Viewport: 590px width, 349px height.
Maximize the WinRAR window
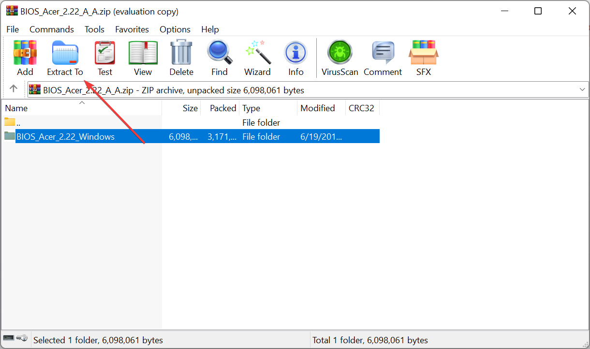pos(538,11)
